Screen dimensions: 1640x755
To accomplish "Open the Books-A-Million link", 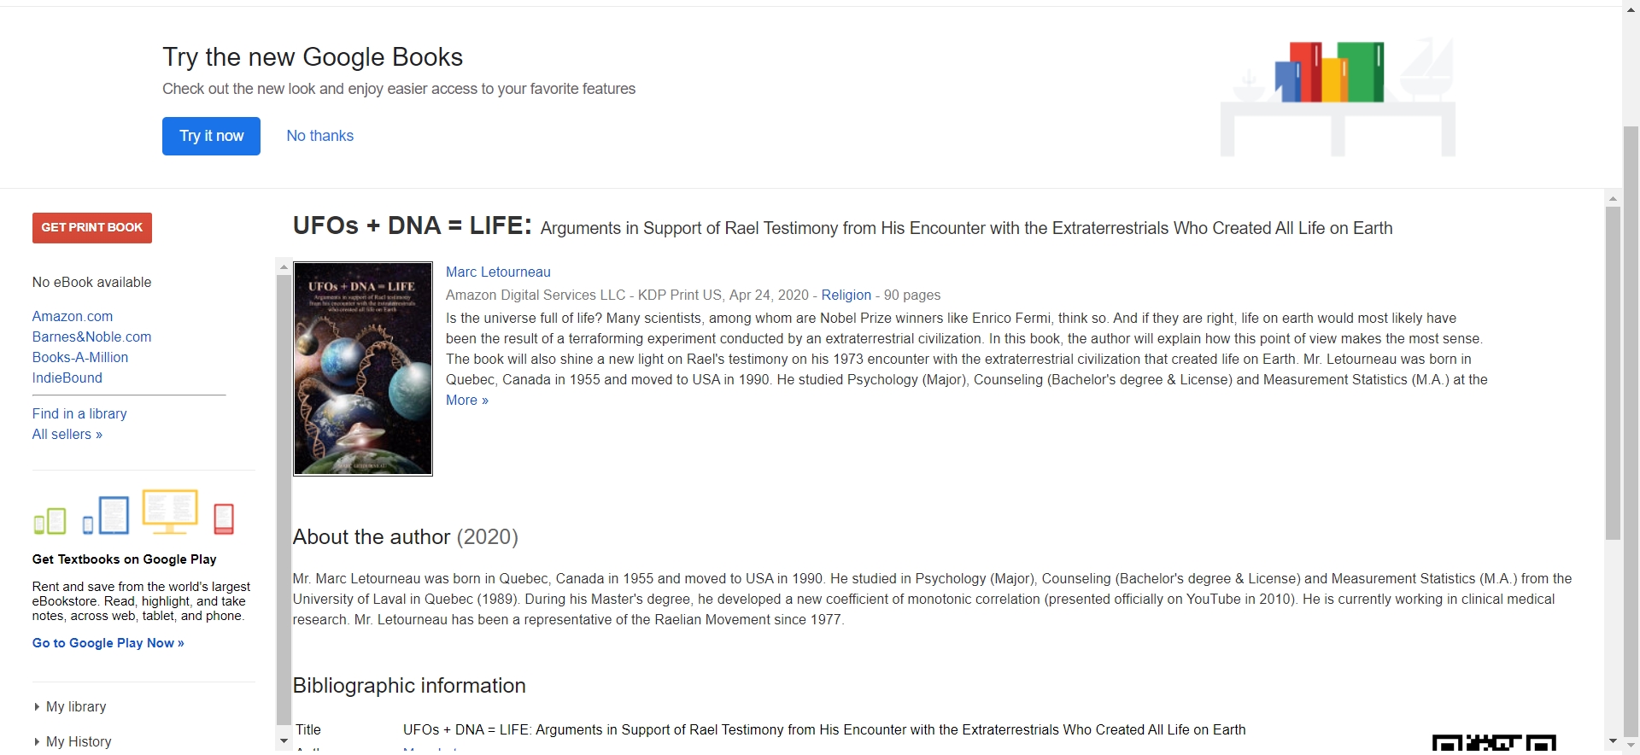I will tap(80, 358).
